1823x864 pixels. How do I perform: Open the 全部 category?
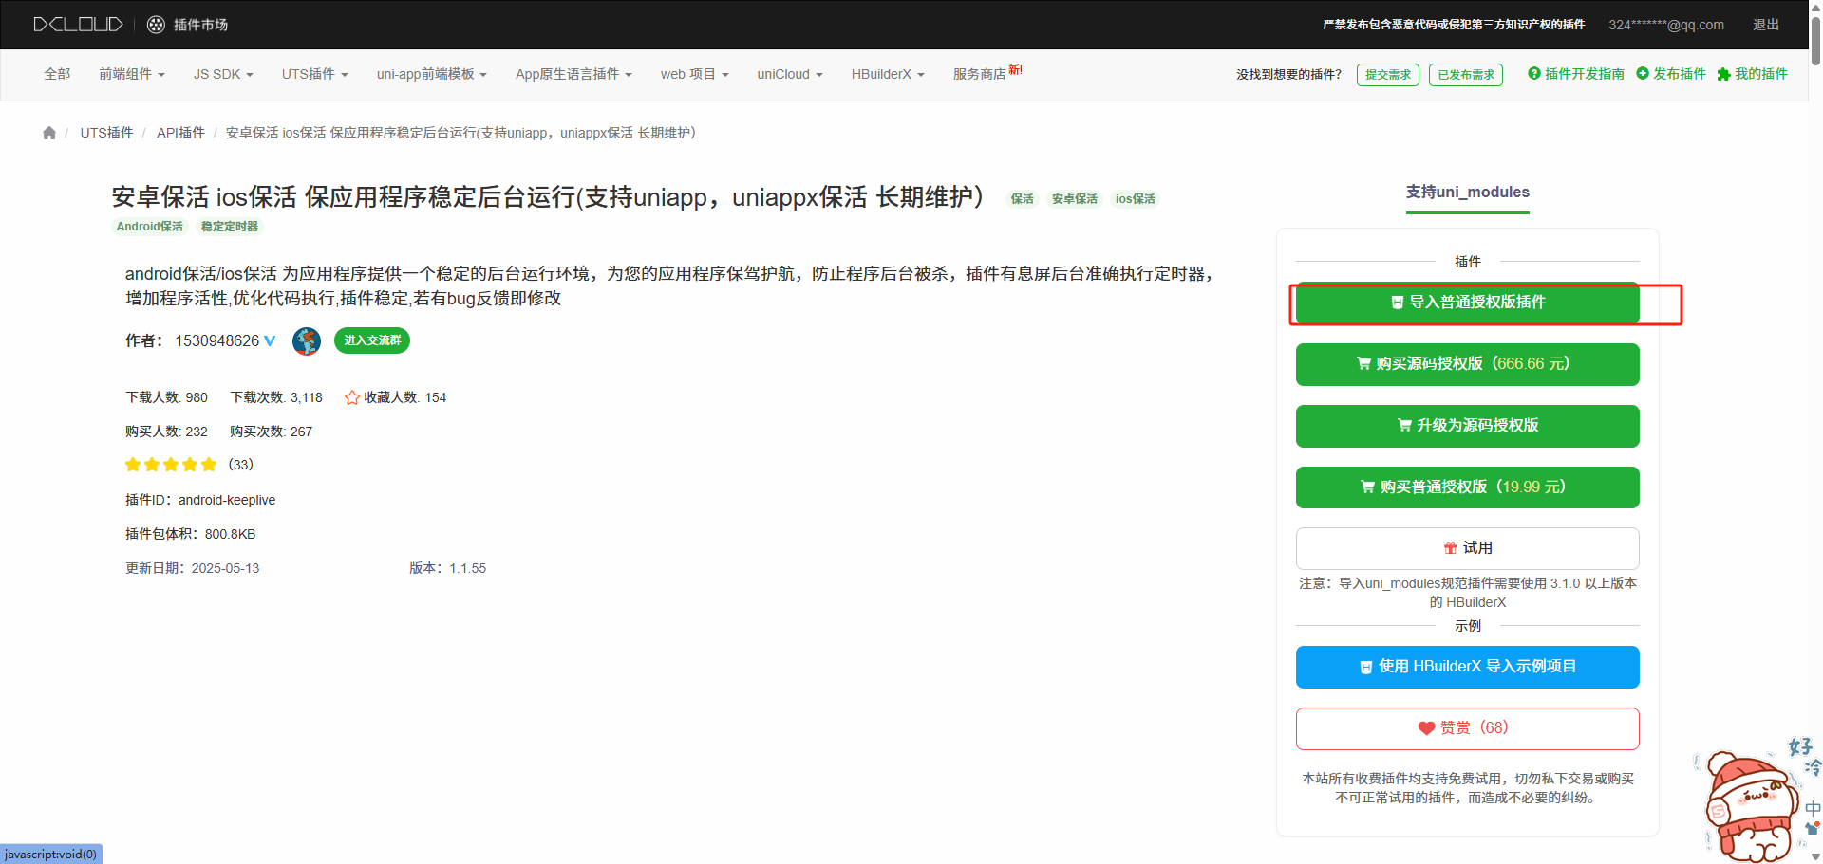click(57, 74)
